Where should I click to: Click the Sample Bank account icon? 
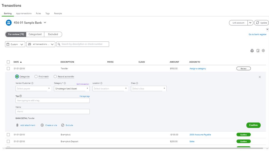coord(9,23)
